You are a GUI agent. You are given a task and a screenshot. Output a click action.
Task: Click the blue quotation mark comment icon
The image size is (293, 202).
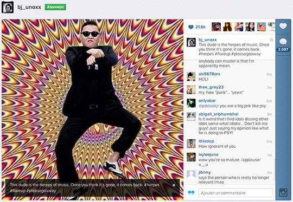pos(191,193)
